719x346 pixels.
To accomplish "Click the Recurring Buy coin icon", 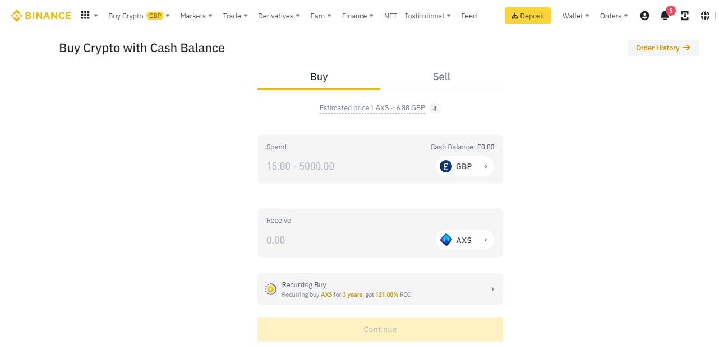I will coord(270,289).
